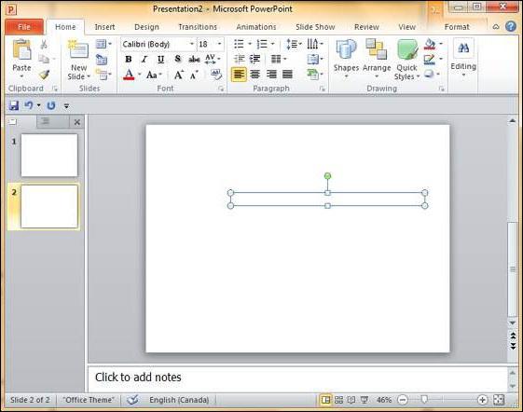Go to the Slide Show tab

(315, 27)
